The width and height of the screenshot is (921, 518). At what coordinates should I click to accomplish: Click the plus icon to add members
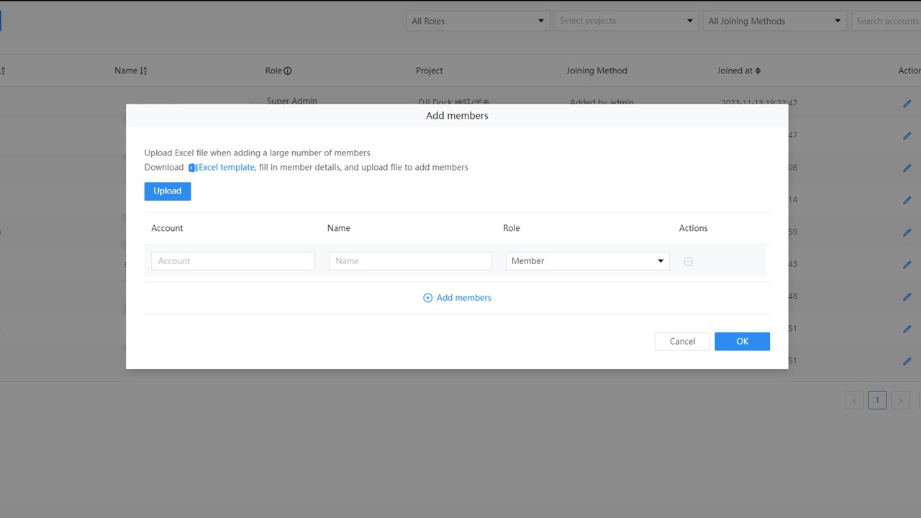click(427, 298)
